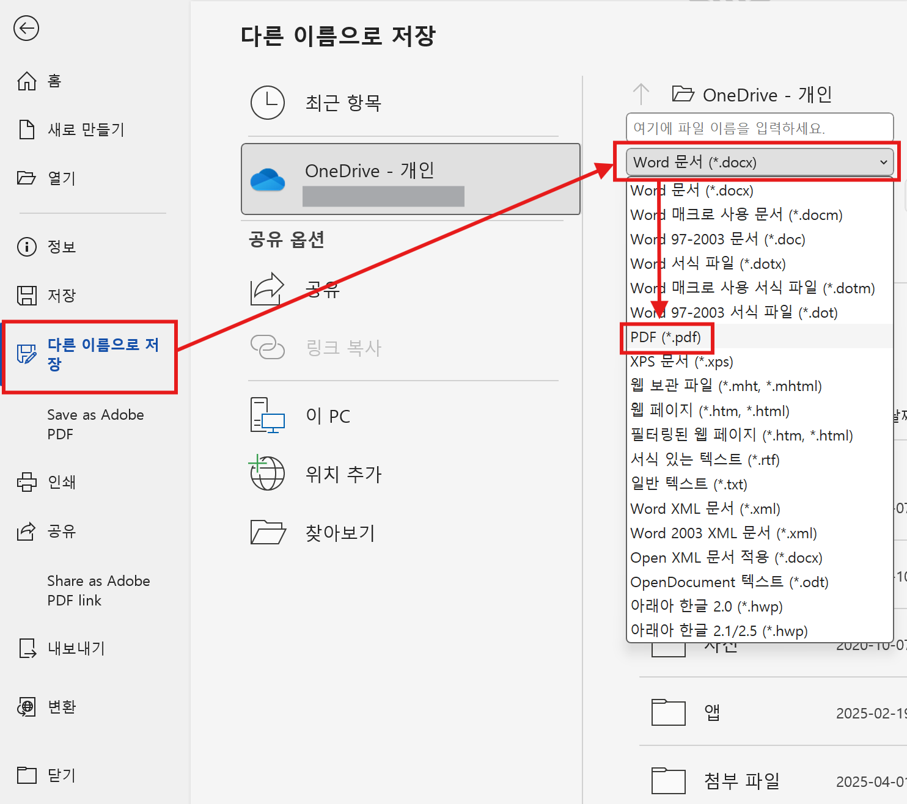
Task: Click the 열기 open folder icon
Action: [26, 178]
